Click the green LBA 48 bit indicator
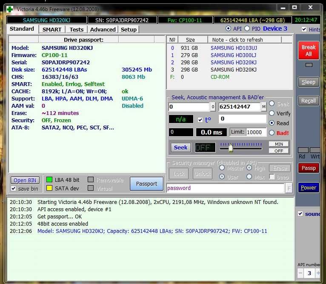The image size is (326, 284). (x=49, y=180)
